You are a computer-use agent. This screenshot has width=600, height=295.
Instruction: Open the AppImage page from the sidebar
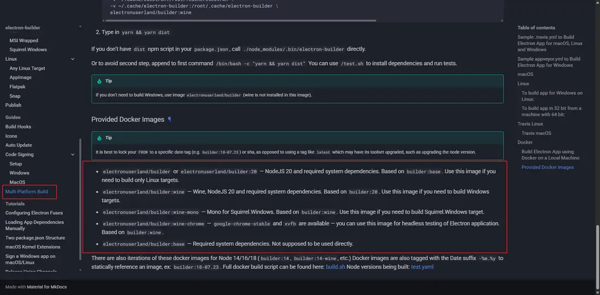(x=20, y=78)
